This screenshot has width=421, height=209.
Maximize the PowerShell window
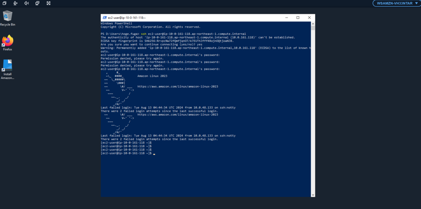[298, 18]
